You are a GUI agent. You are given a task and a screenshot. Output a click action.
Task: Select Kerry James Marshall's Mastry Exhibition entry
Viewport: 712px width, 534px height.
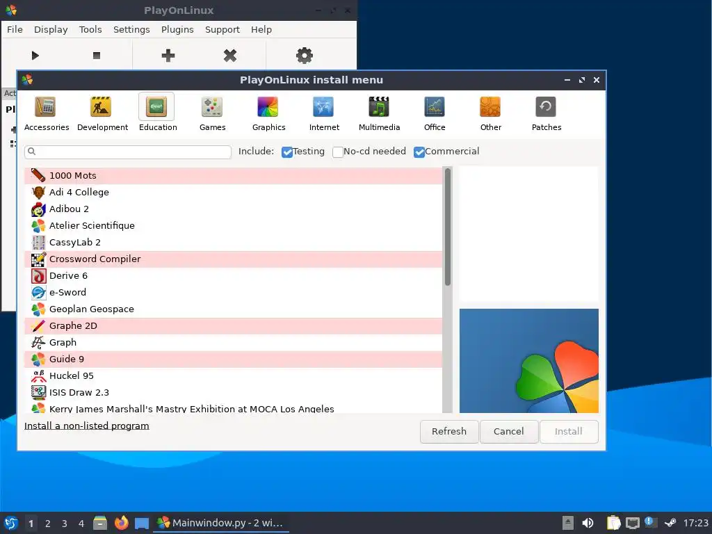coord(233,407)
